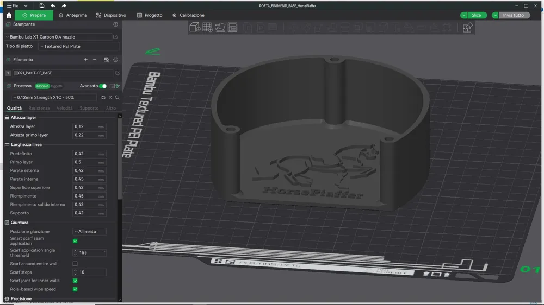Open the Invia tutto options dropdown arrow
The height and width of the screenshot is (305, 544).
(x=496, y=15)
